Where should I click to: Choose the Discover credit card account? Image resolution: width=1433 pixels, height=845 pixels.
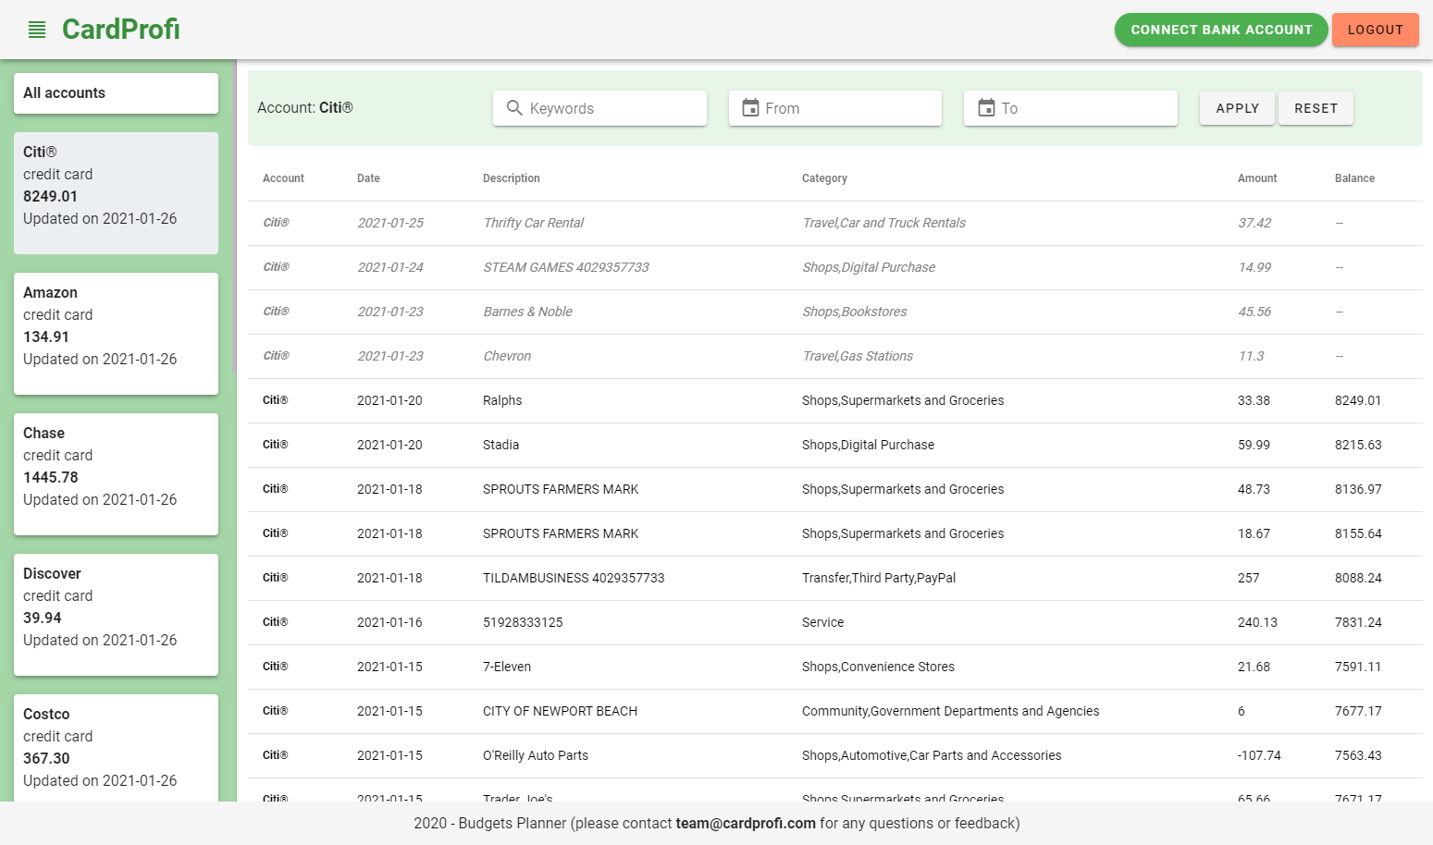(116, 614)
